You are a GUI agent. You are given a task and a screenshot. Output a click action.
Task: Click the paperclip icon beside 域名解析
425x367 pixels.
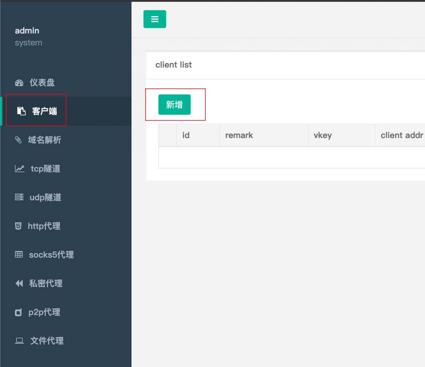19,140
